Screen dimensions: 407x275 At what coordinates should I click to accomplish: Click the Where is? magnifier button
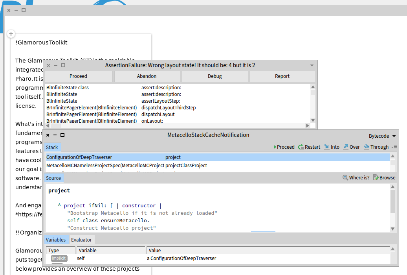(356, 177)
